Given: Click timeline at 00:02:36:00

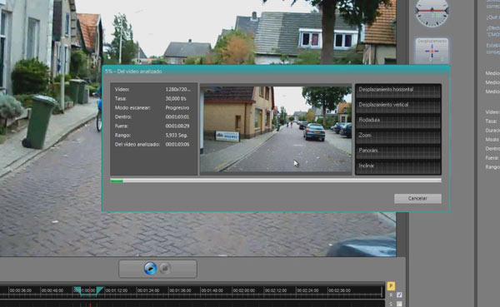Looking at the screenshot, I should (340, 290).
